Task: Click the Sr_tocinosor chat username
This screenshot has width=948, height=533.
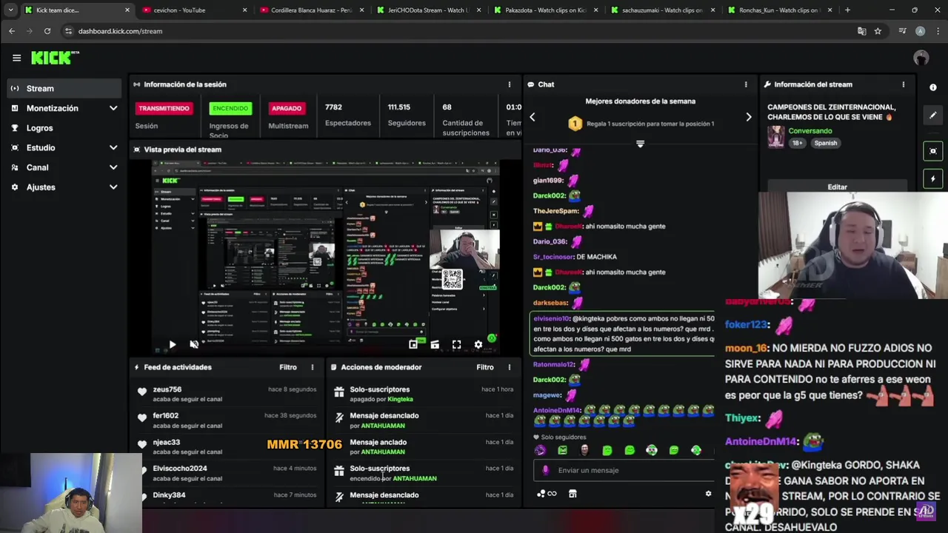Action: pos(553,257)
